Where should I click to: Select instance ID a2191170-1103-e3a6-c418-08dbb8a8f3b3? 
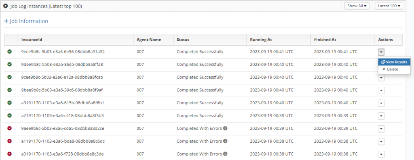pos(63,116)
